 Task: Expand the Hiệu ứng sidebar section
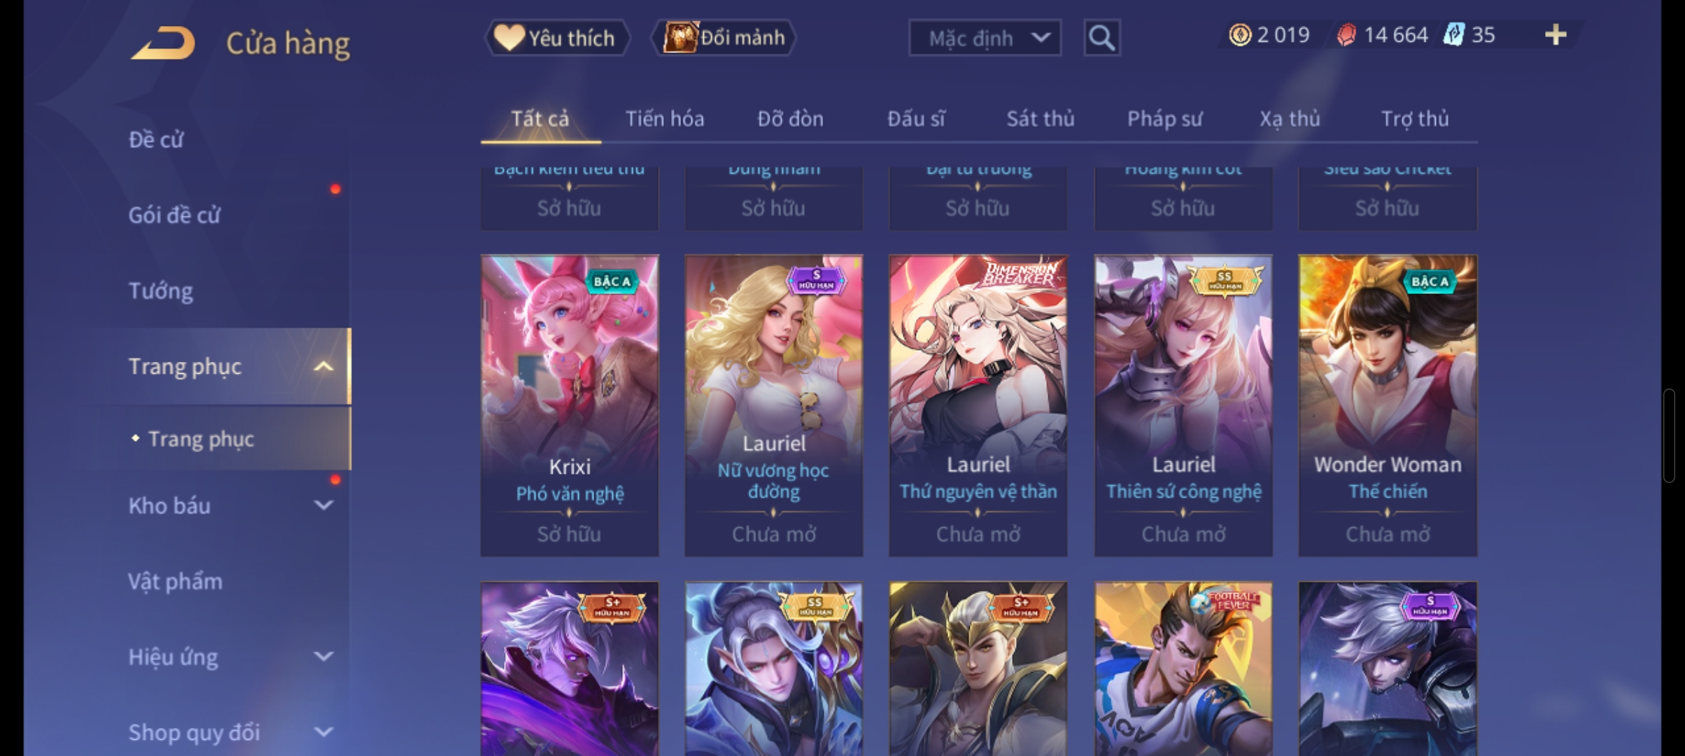pyautogui.click(x=323, y=657)
